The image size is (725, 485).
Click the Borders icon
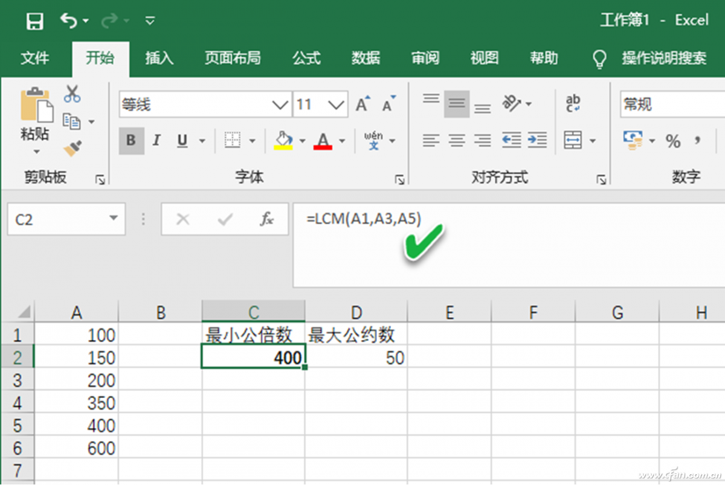[x=233, y=141]
